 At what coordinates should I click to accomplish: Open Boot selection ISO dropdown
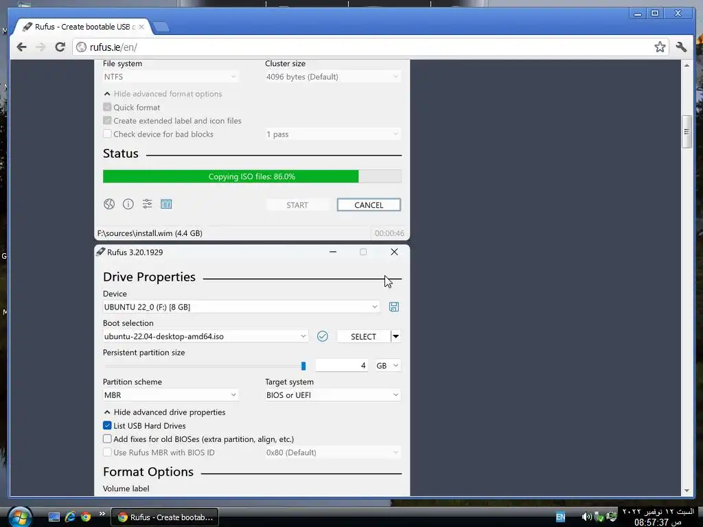pyautogui.click(x=205, y=336)
